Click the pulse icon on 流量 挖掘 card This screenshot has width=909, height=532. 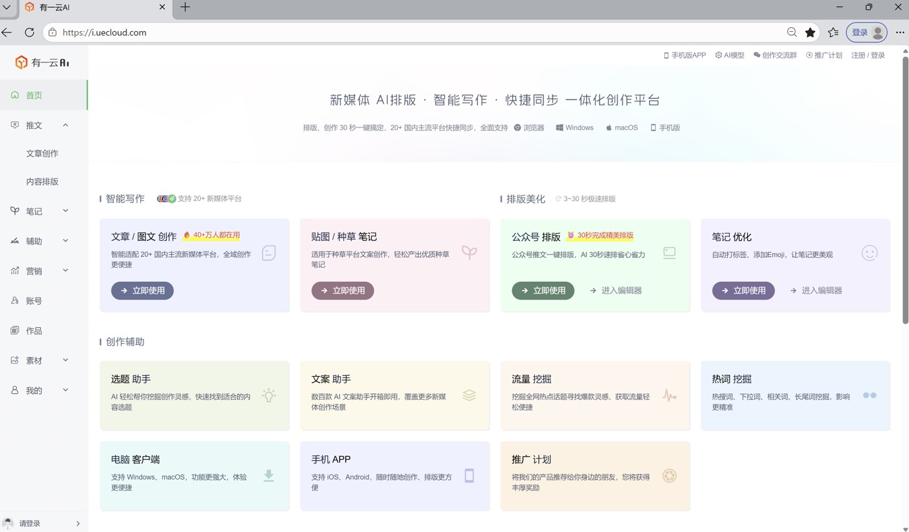pyautogui.click(x=669, y=395)
